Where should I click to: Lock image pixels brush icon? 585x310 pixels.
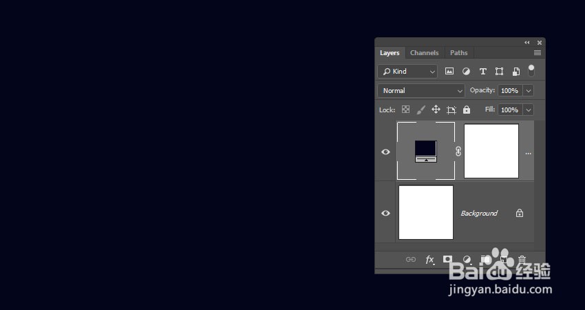[421, 110]
